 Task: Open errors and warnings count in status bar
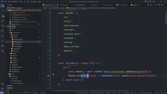26,93
